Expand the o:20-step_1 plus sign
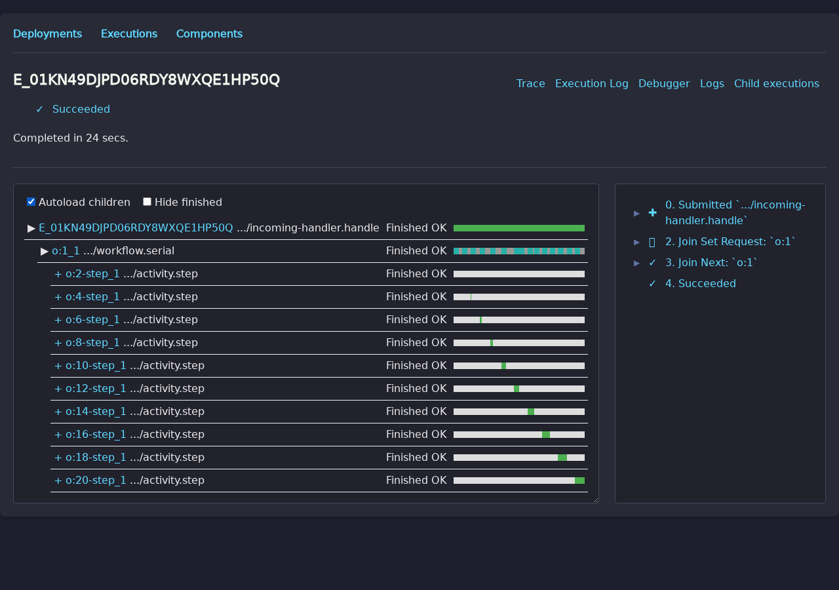This screenshot has width=839, height=590. pos(58,481)
